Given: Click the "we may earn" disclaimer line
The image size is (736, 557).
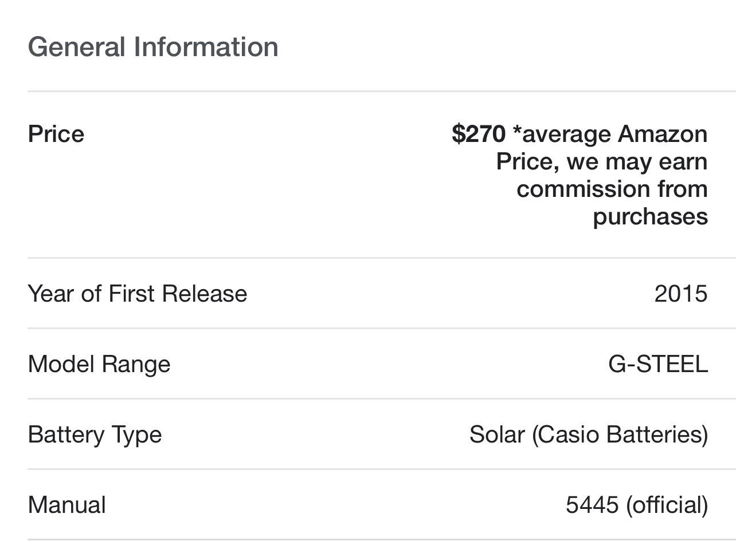Looking at the screenshot, I should click(637, 161).
